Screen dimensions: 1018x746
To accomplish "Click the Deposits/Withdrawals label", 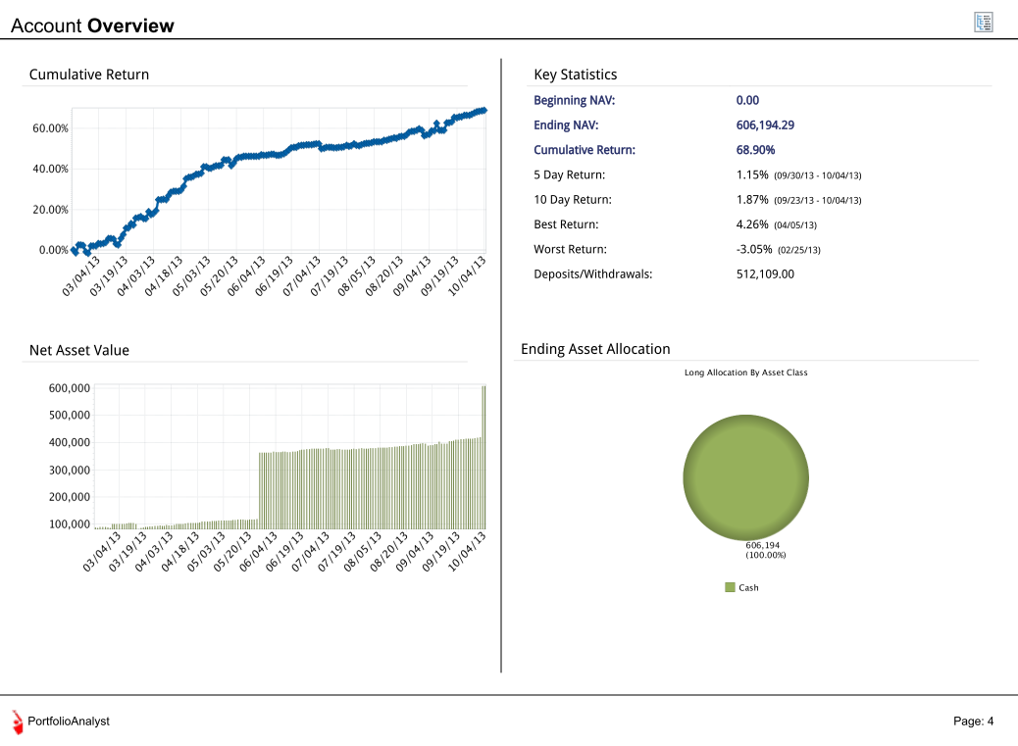I will tap(592, 274).
